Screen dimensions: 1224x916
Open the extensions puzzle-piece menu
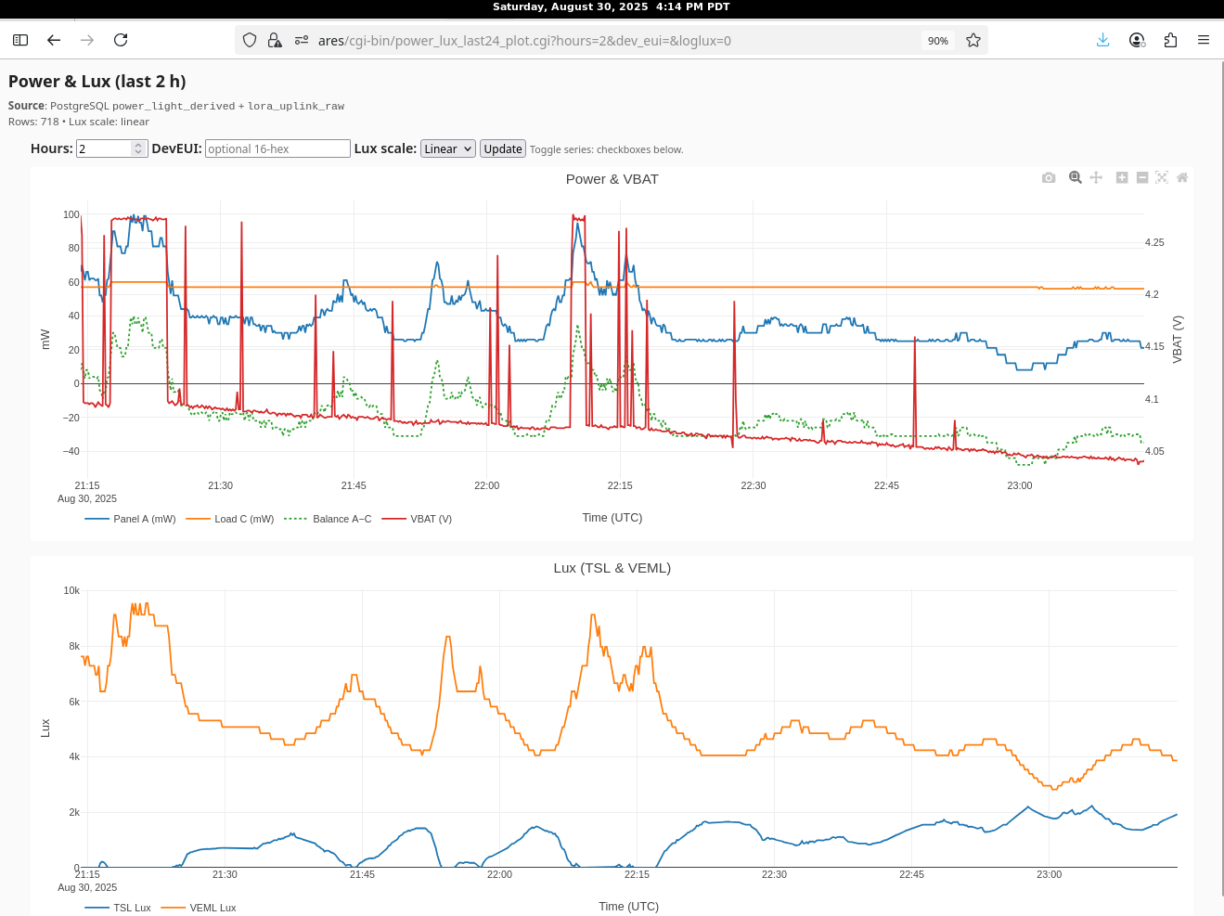point(1170,40)
